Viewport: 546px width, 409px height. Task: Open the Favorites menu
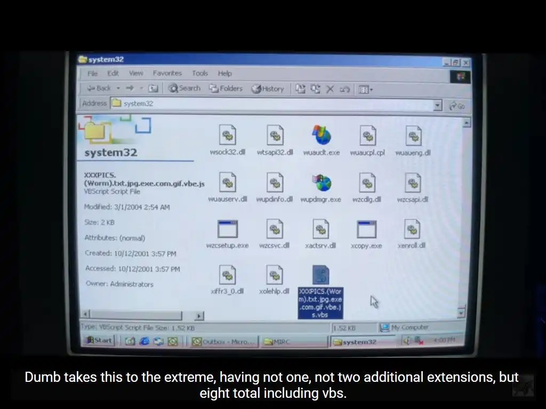[167, 73]
